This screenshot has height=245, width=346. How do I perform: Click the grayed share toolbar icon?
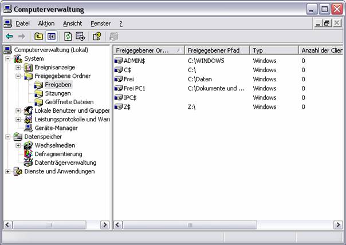[114, 37]
